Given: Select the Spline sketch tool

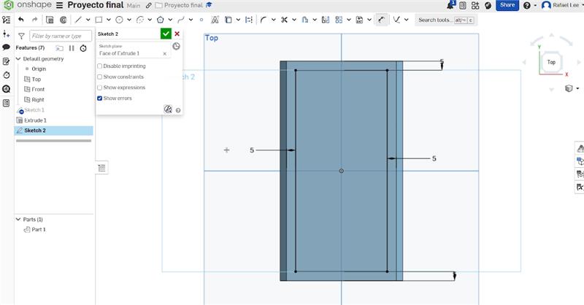Looking at the screenshot, I should point(181,20).
